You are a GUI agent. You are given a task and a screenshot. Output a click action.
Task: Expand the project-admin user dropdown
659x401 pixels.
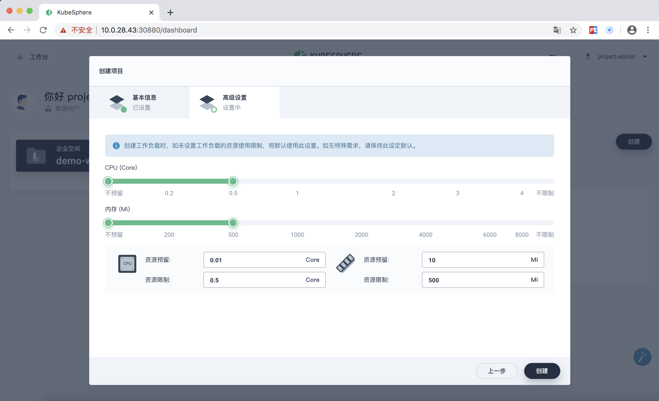point(644,57)
